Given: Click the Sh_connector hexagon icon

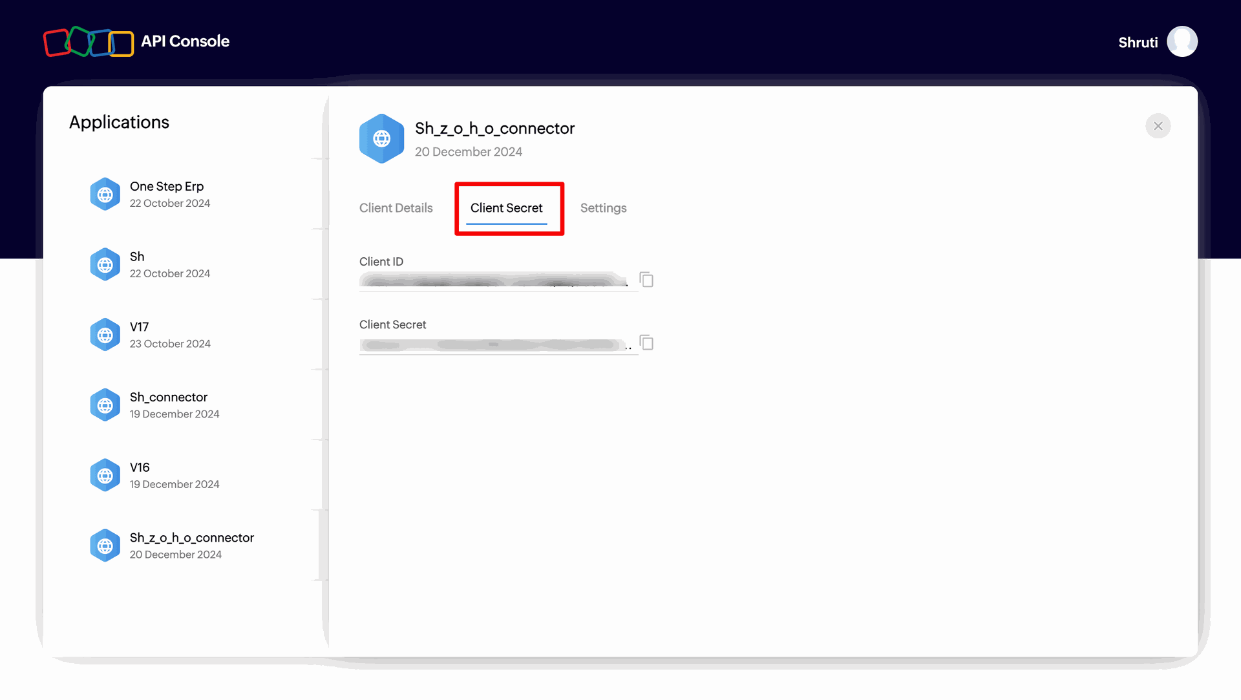Looking at the screenshot, I should pyautogui.click(x=105, y=405).
